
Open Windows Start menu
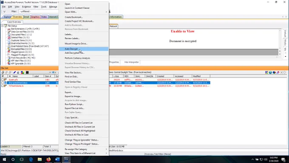point(4,159)
